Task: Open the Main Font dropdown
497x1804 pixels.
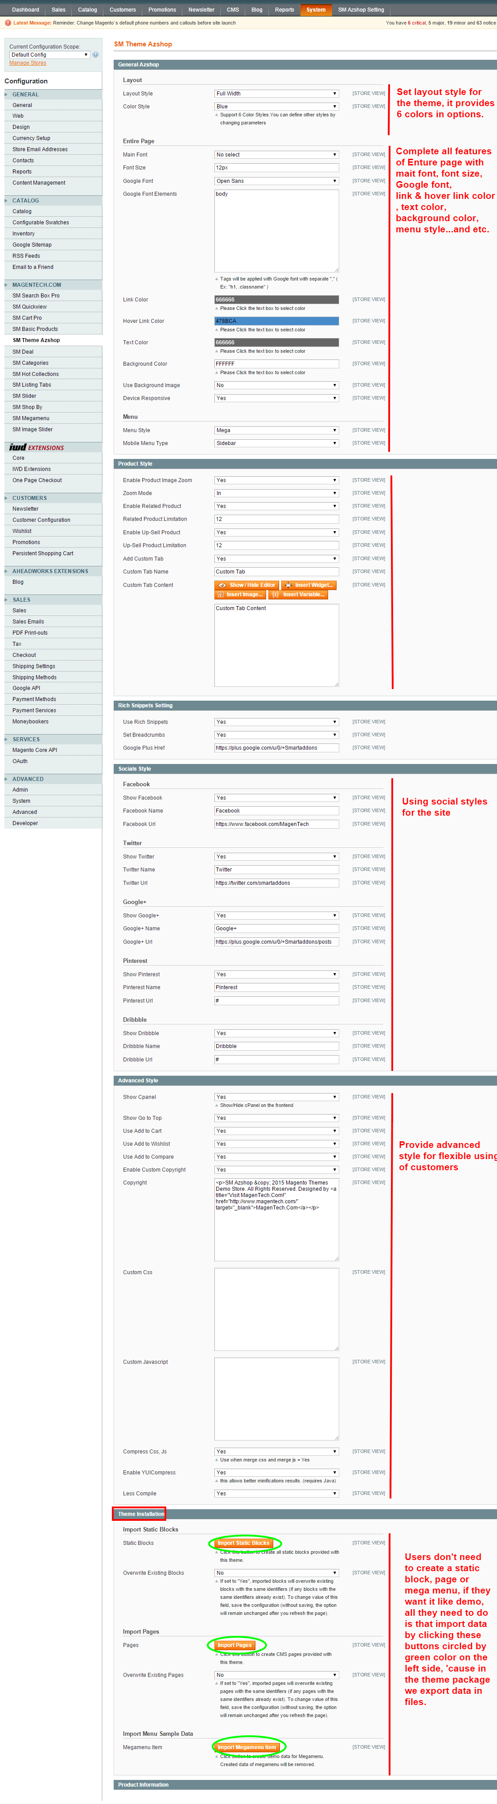Action: [276, 155]
